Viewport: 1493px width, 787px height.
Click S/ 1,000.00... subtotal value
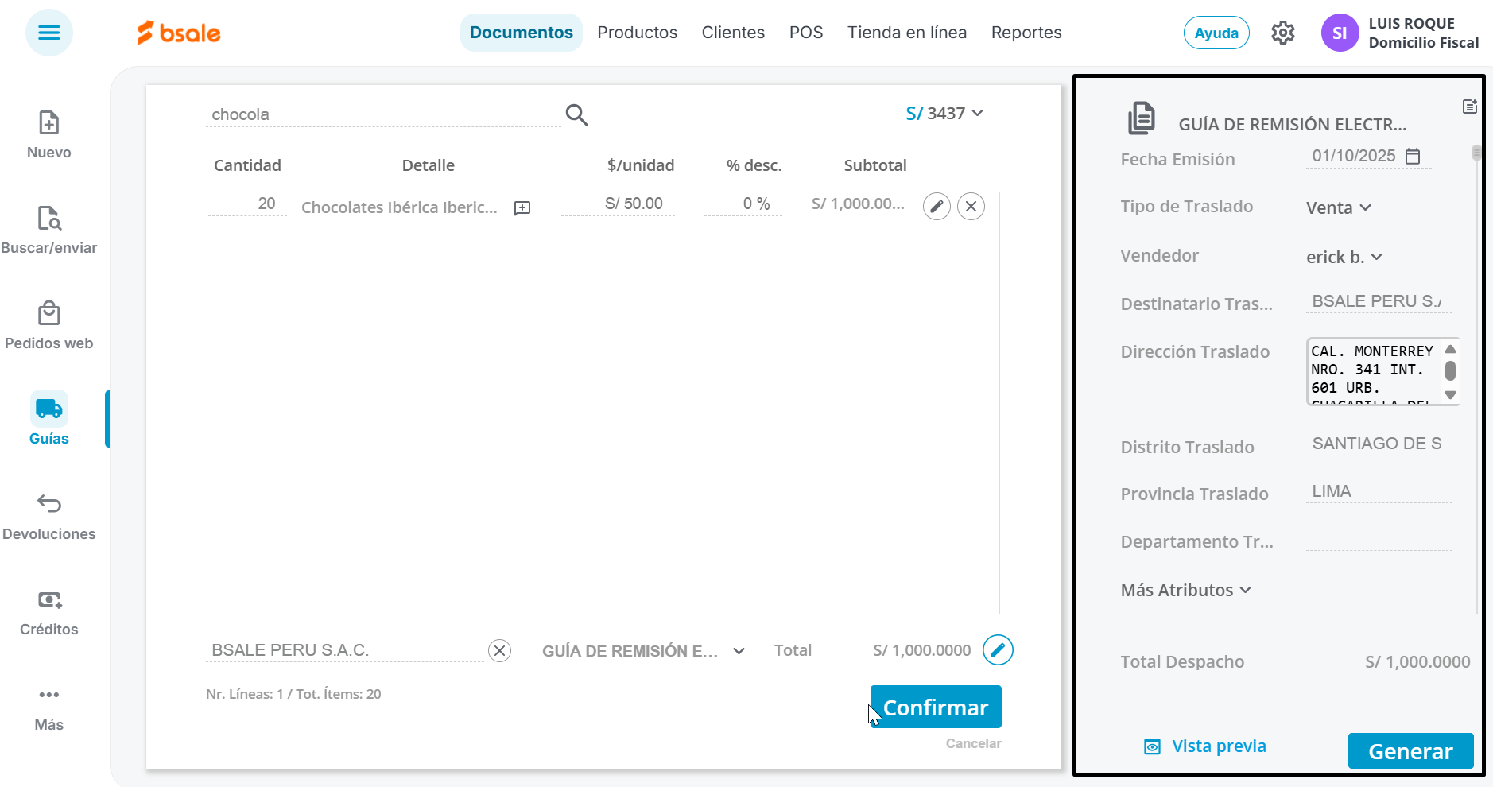point(858,204)
